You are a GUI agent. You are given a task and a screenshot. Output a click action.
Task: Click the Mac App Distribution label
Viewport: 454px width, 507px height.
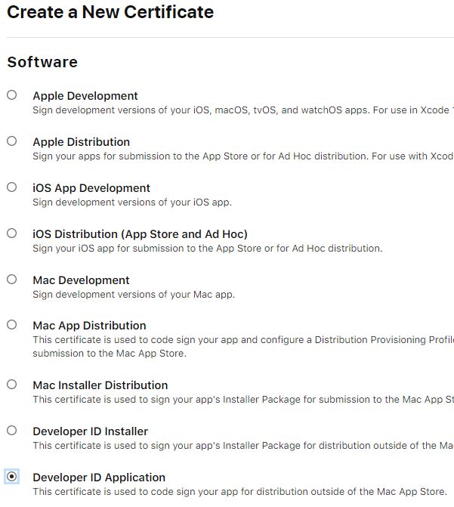89,326
